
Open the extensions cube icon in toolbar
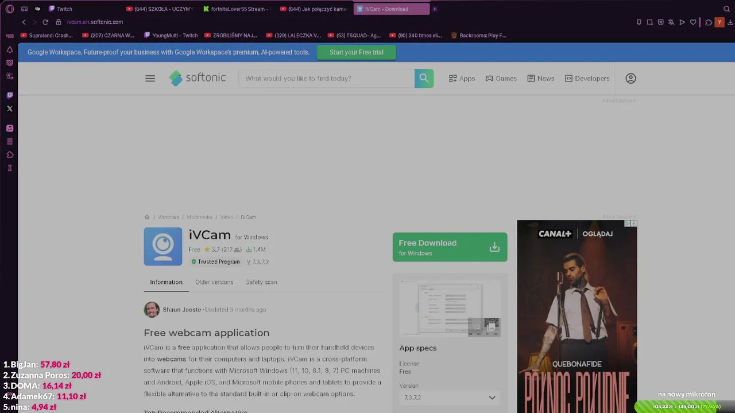pyautogui.click(x=709, y=22)
